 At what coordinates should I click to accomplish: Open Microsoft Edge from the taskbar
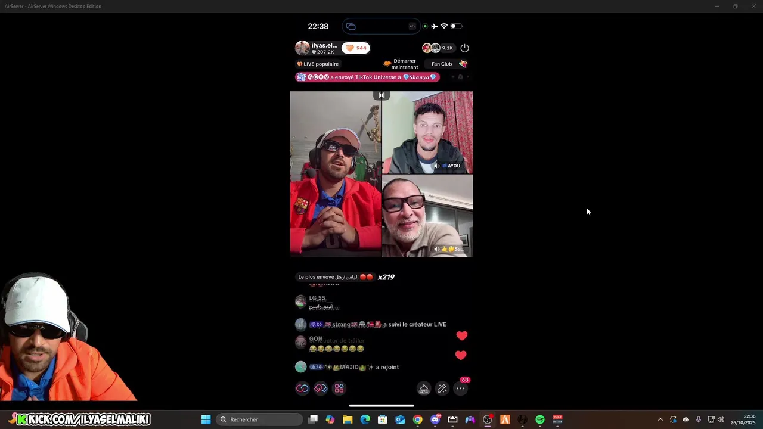point(365,419)
